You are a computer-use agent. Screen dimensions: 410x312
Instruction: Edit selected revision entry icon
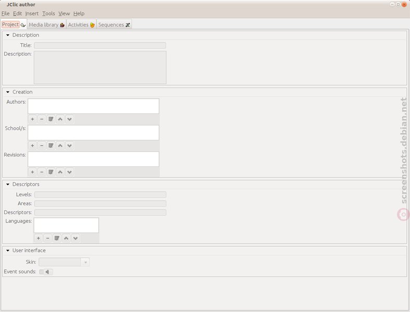[51, 172]
